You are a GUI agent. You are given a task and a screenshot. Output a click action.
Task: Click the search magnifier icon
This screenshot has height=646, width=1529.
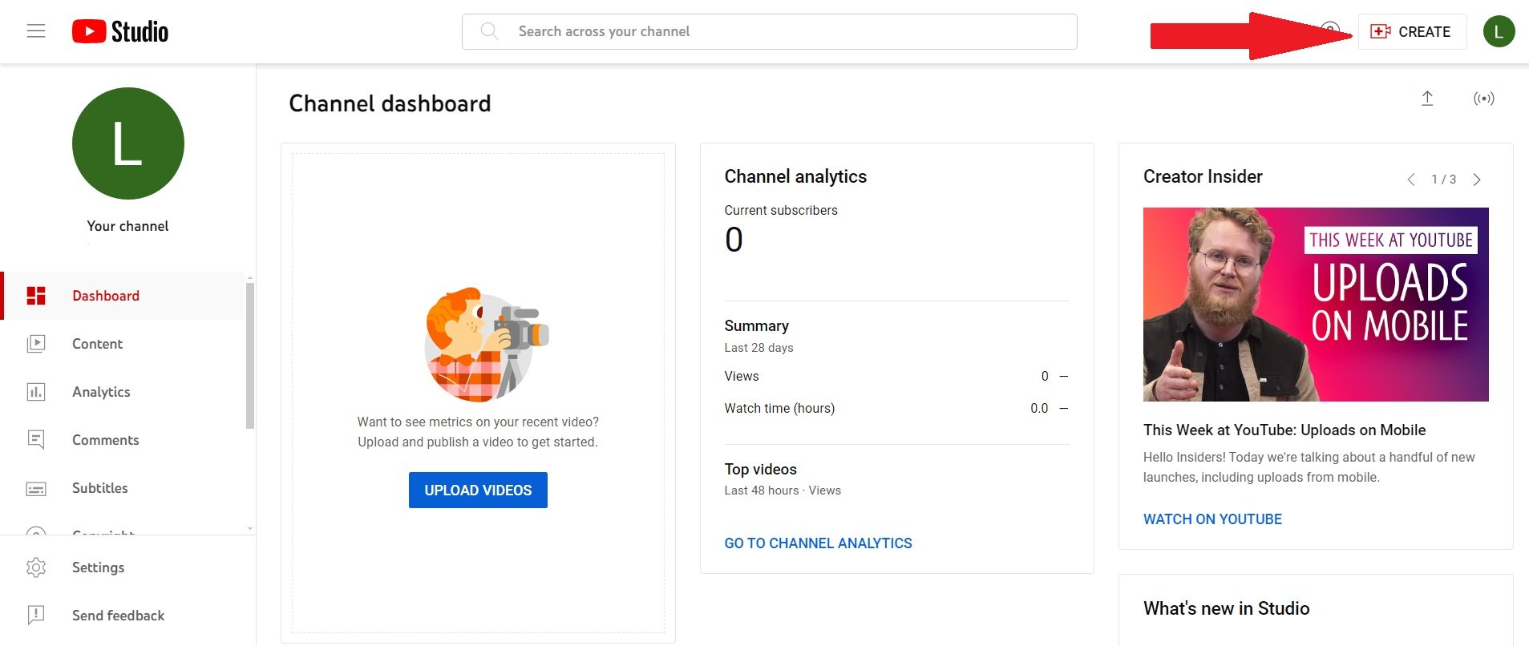489,31
